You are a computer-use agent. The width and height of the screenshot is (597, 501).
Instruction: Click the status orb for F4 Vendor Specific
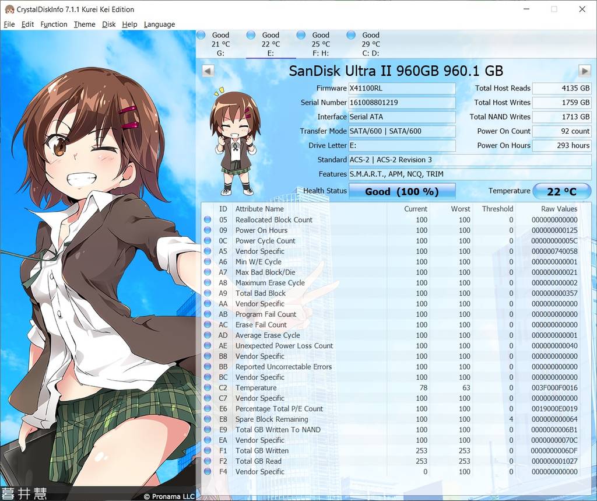(x=208, y=472)
